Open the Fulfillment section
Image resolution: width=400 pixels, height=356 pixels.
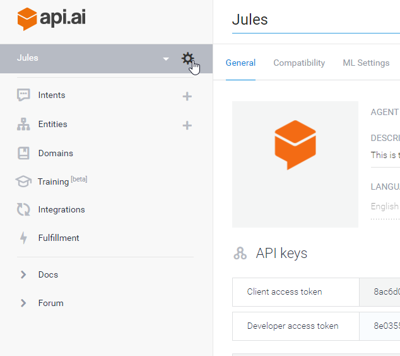click(59, 238)
